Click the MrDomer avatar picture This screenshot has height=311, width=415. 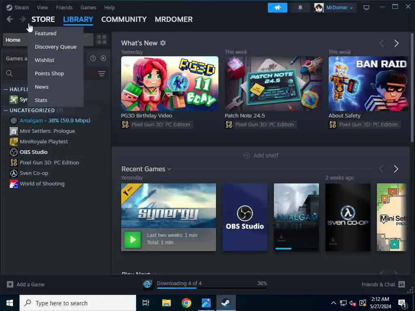(x=319, y=8)
